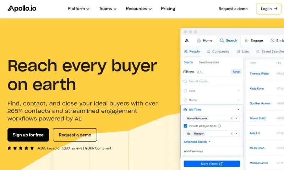This screenshot has height=170, width=284.
Task: Click the 4.8/5 based on 5,133 reviews text
Action: click(x=60, y=148)
